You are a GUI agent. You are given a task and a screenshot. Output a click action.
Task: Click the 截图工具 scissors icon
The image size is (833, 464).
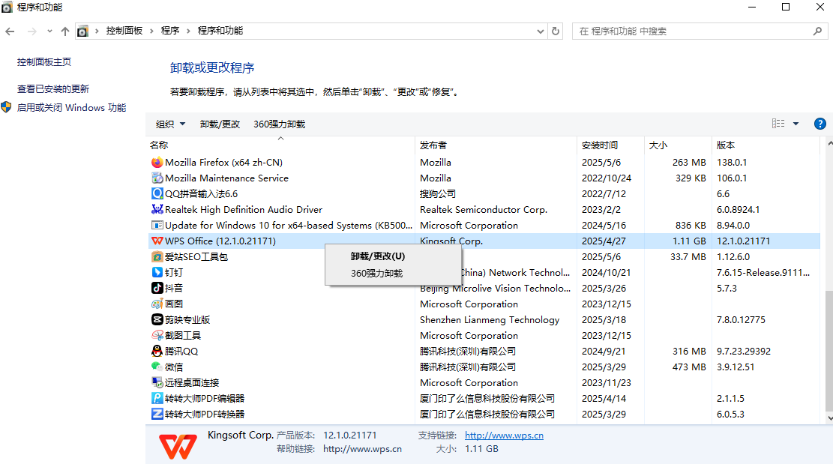tap(157, 335)
